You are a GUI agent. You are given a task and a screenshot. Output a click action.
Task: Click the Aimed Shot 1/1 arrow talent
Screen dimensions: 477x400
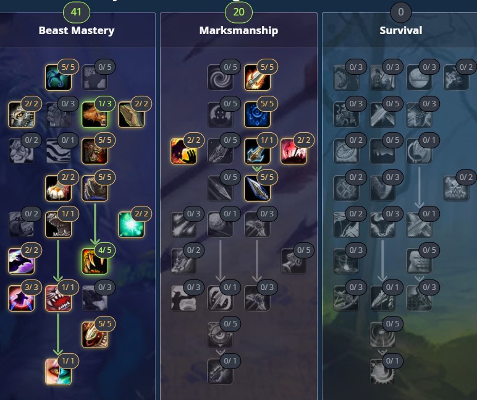click(257, 151)
